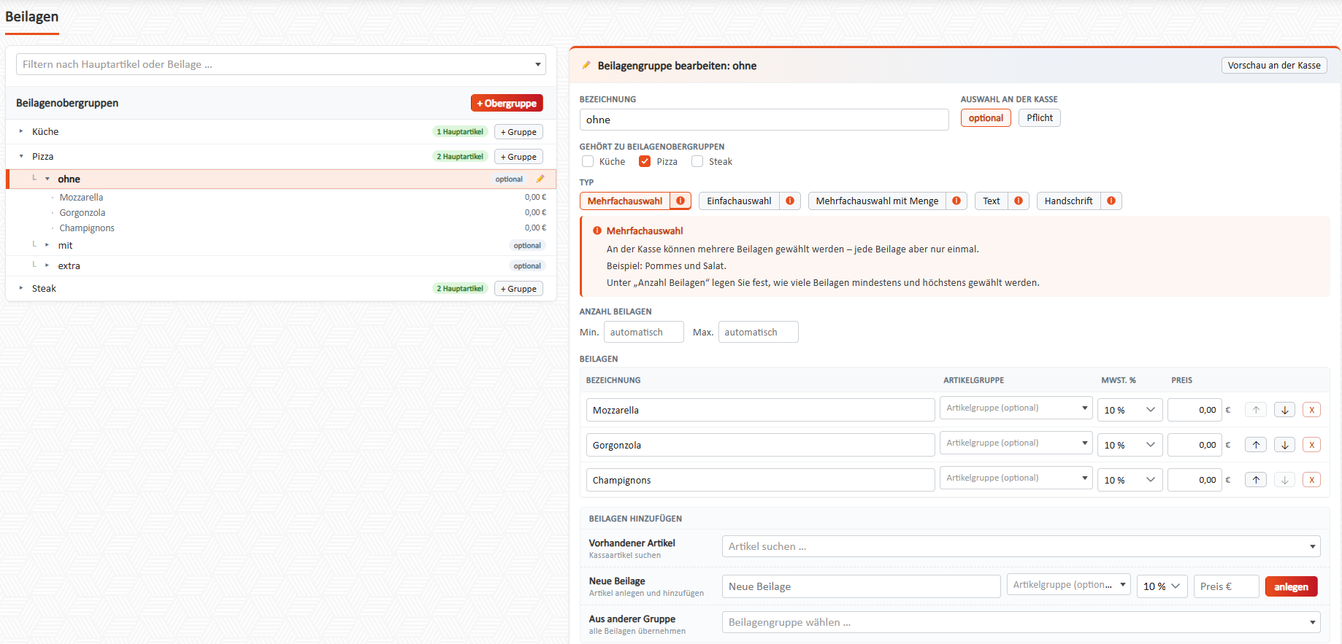This screenshot has width=1342, height=644.
Task: Click the Neue Beilage text field
Action: click(x=861, y=586)
